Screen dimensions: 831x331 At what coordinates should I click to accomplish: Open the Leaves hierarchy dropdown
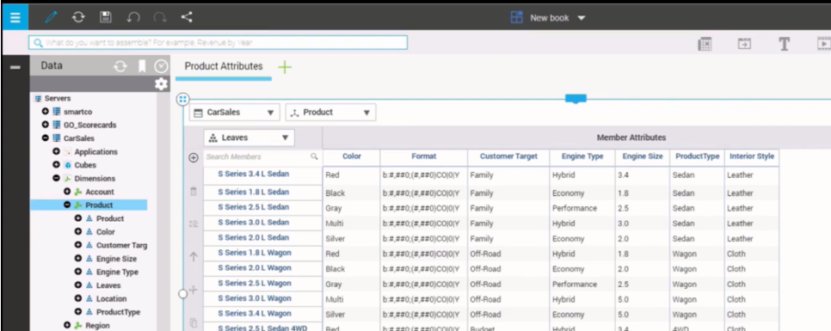[249, 138]
